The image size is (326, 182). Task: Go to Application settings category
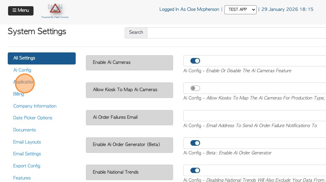coord(24,82)
